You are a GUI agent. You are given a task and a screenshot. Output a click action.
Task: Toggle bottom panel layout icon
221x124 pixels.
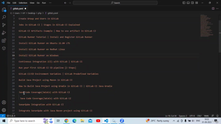pyautogui.click(x=188, y=3)
